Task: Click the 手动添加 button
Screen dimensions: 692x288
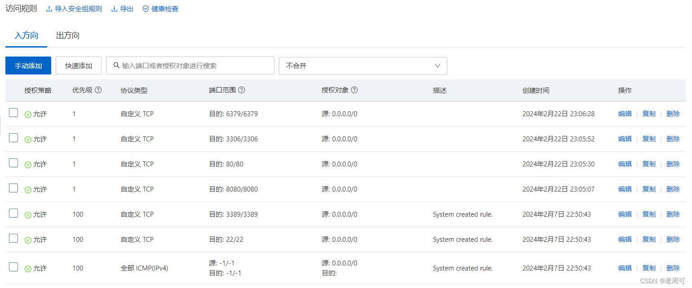Action: (28, 65)
